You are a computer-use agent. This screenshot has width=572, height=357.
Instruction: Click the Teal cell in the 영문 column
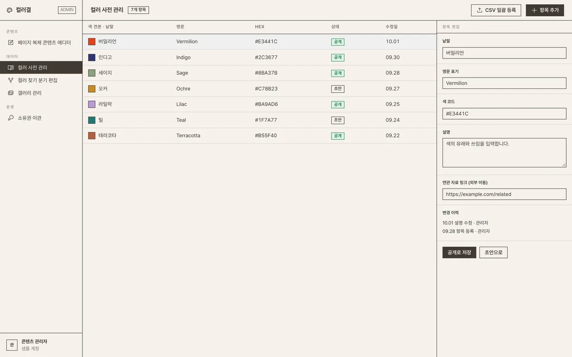181,120
